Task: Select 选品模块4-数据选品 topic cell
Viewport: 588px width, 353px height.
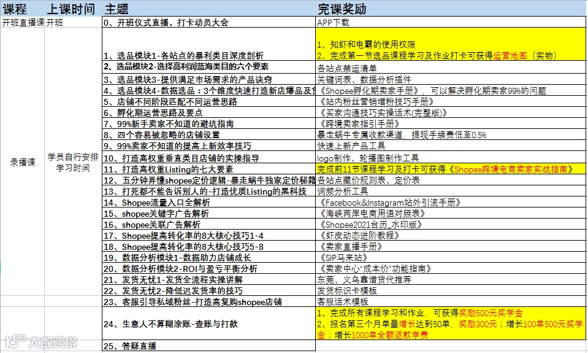Action: 208,90
